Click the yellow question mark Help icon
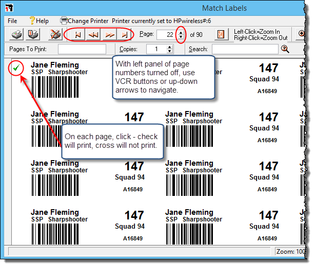This screenshot has width=315, height=267. 32,20
